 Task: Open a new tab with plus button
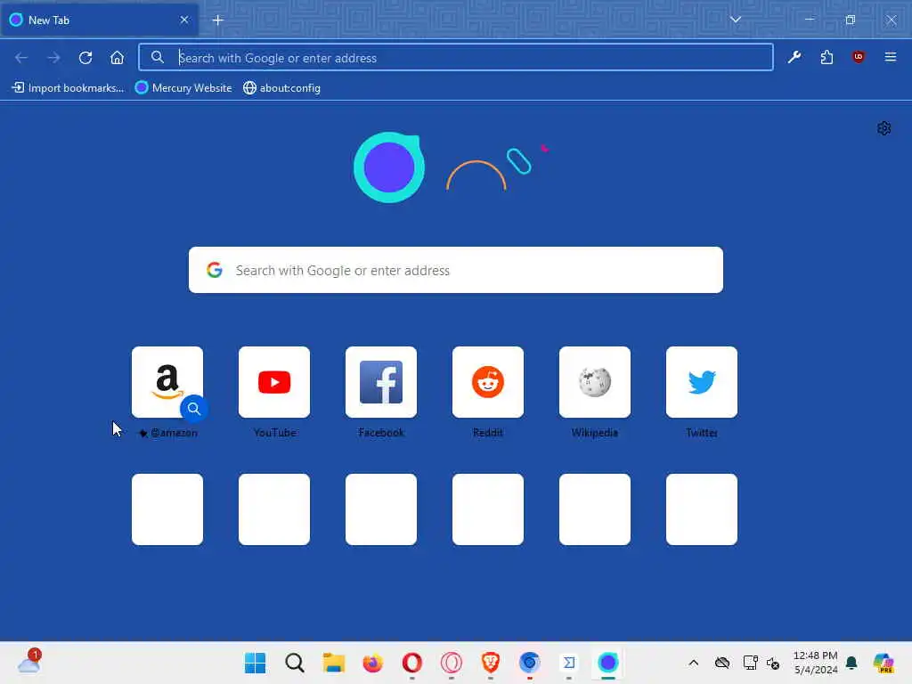click(x=217, y=20)
